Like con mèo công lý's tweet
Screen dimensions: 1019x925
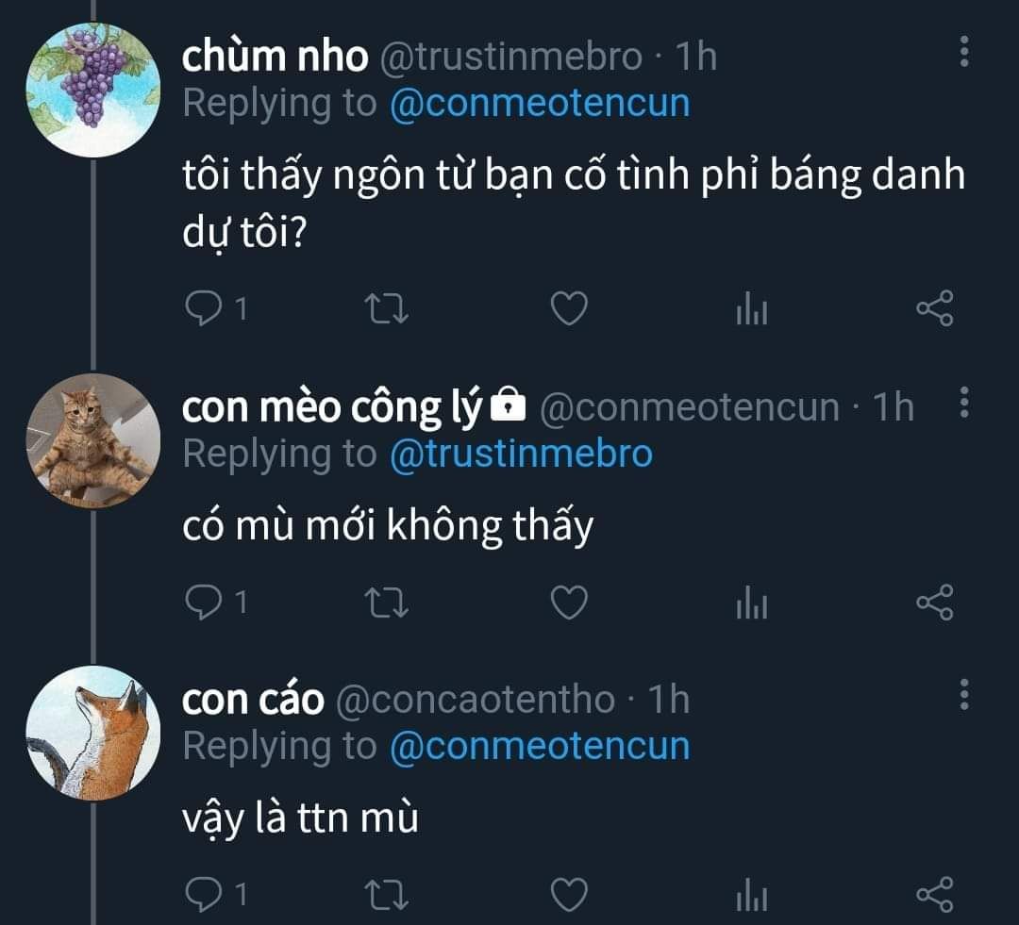[569, 603]
